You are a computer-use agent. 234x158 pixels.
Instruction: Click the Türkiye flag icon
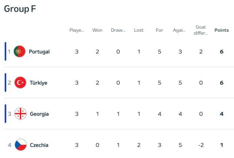click(20, 83)
